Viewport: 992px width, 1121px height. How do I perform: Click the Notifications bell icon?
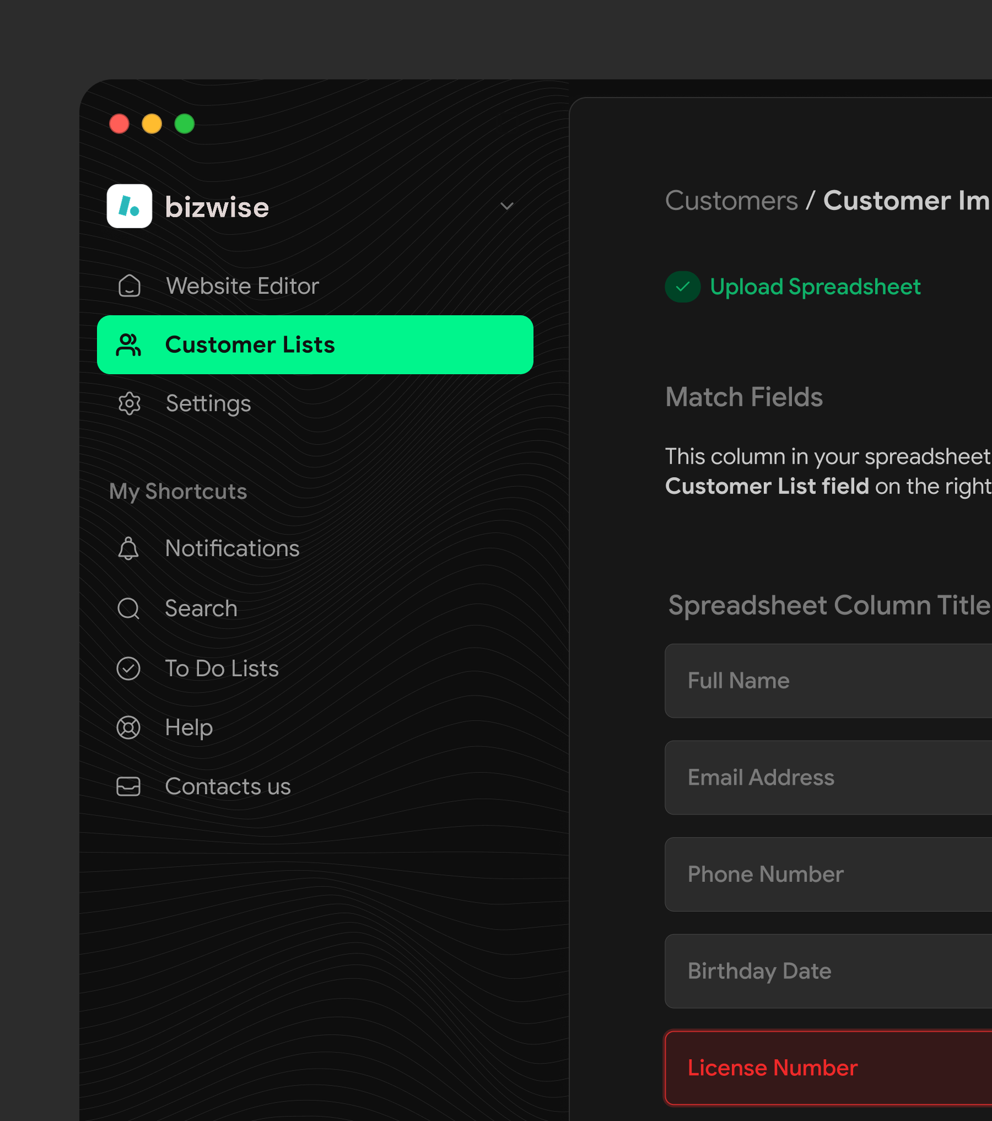click(x=128, y=548)
